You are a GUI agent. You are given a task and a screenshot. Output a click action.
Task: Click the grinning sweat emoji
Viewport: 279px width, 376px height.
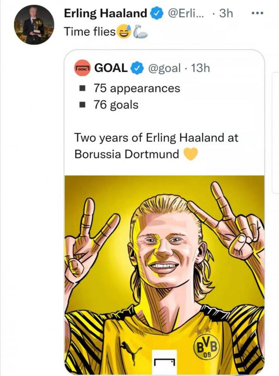pyautogui.click(x=124, y=32)
